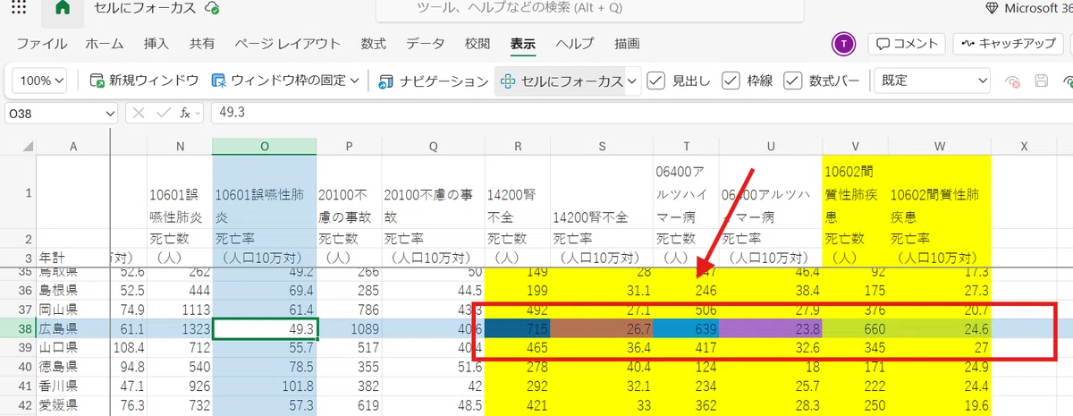Click the 新規ウィンドウ button label

[154, 81]
